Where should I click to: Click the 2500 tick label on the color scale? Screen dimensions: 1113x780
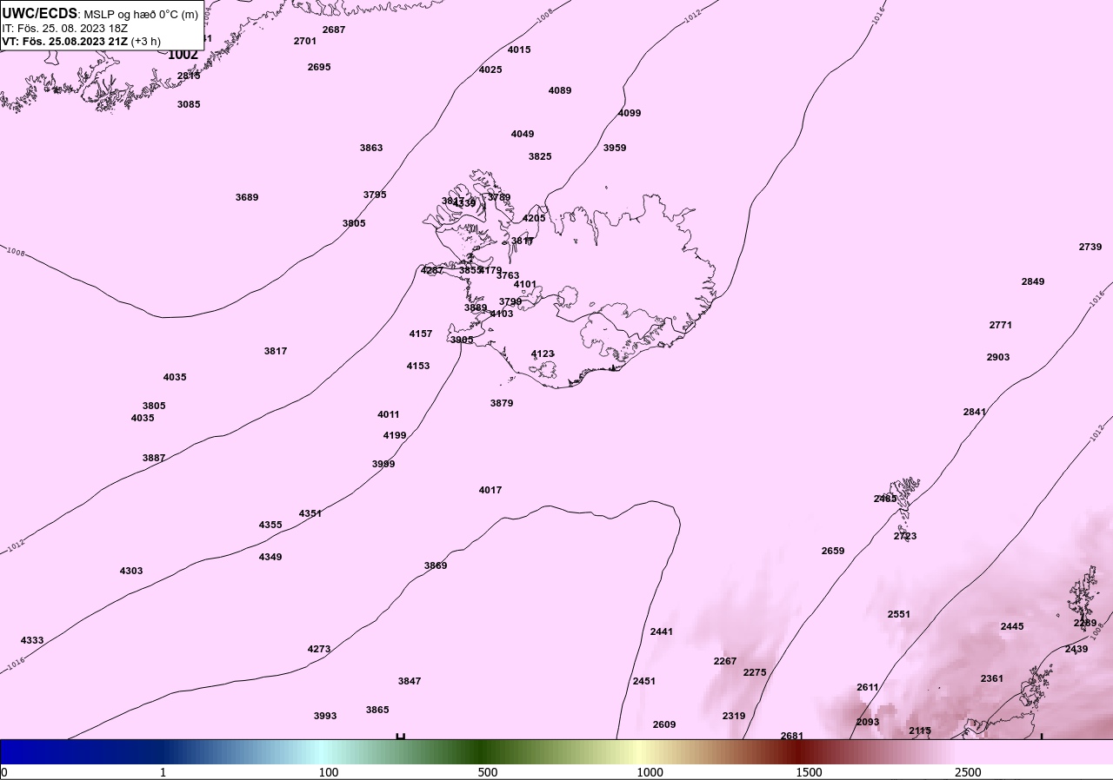968,772
